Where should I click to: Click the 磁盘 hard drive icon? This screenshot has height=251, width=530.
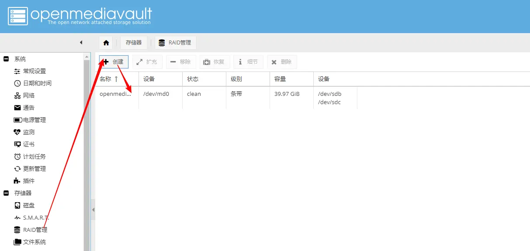(17, 205)
